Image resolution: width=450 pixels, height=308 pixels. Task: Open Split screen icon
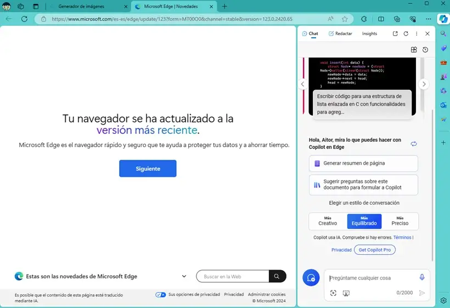pyautogui.click(x=381, y=19)
